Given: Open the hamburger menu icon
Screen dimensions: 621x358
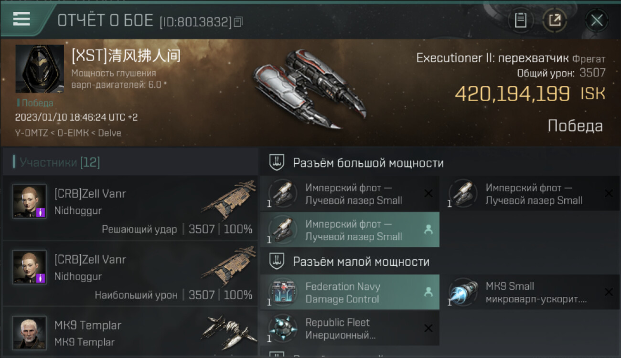Looking at the screenshot, I should (21, 19).
